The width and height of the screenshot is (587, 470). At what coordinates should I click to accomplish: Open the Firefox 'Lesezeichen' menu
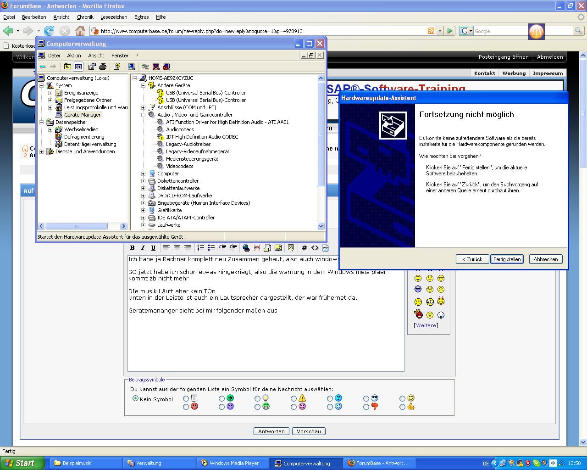114,17
